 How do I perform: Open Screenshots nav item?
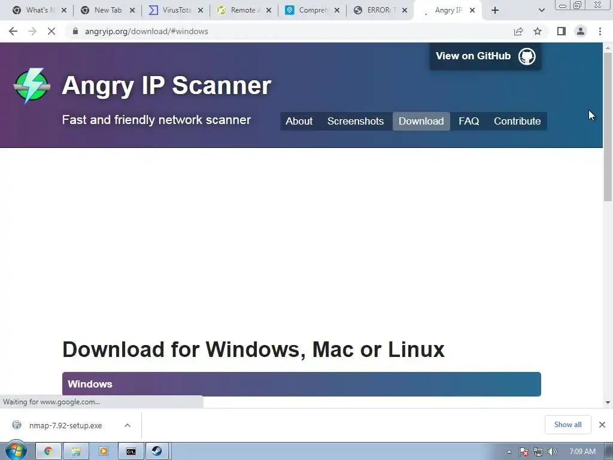(356, 121)
